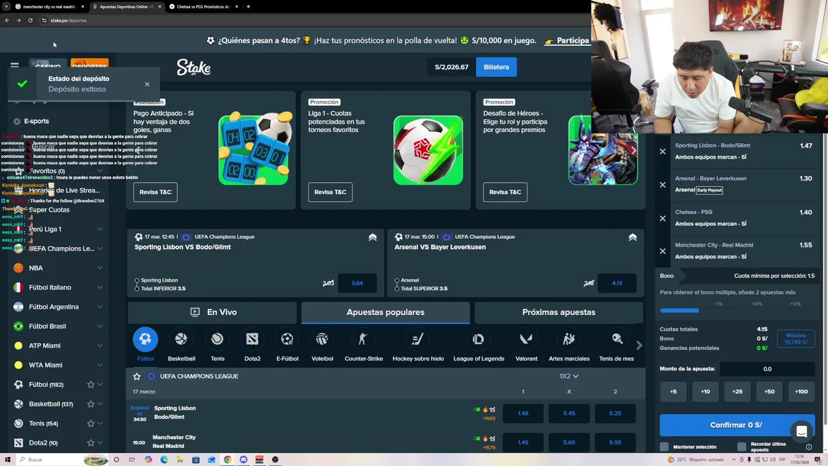This screenshot has width=828, height=466.
Task: Star the Basketball sidebar category
Action: point(91,404)
